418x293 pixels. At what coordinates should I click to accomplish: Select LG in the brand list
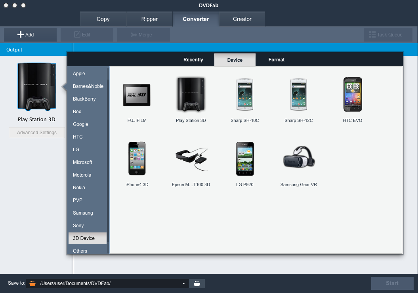[88, 149]
